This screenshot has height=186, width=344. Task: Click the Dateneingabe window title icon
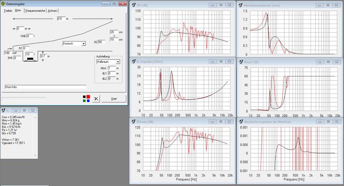point(3,3)
